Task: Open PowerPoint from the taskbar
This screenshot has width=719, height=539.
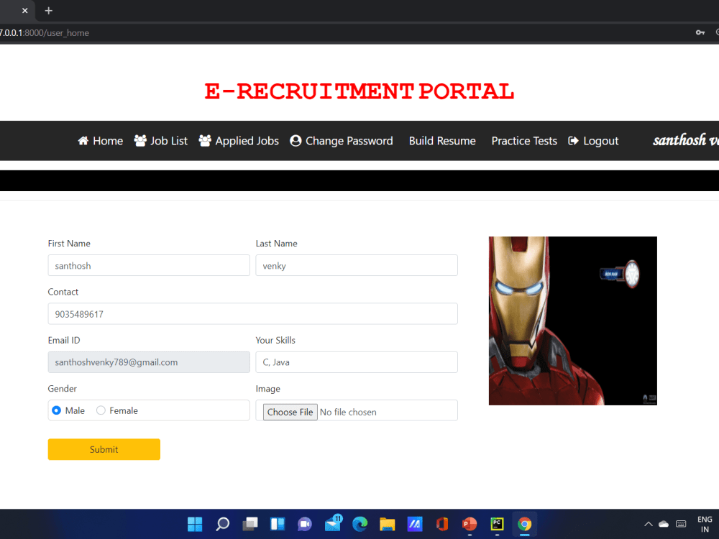Action: click(x=470, y=524)
